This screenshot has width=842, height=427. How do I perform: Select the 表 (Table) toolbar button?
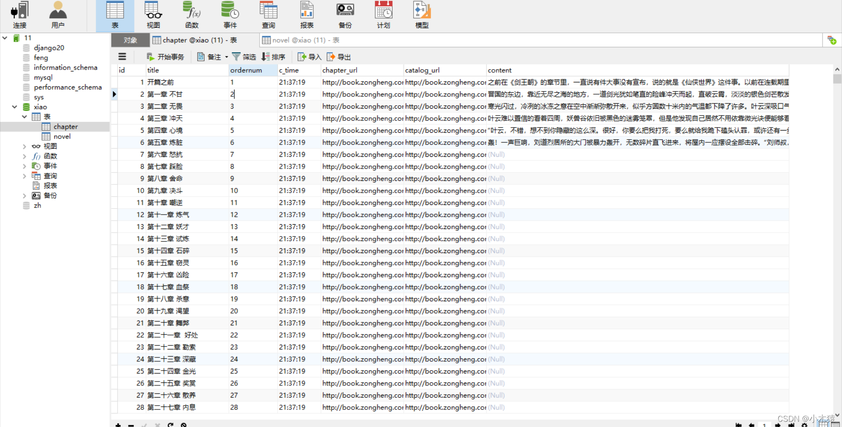pyautogui.click(x=115, y=15)
